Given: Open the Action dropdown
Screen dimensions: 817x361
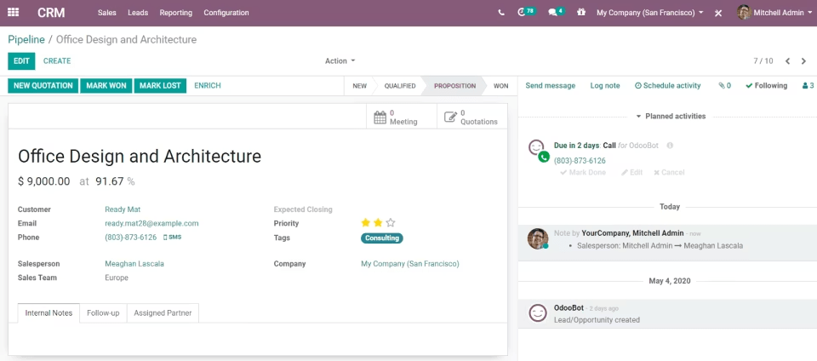Looking at the screenshot, I should pos(340,61).
